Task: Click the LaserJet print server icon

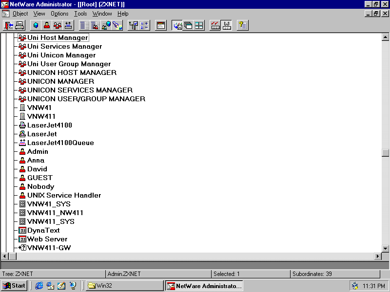Action: point(22,134)
